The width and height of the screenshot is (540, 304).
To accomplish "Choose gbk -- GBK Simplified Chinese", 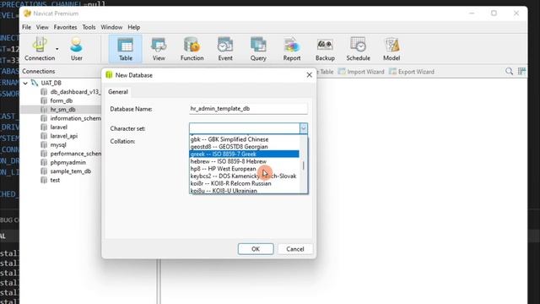I will (244, 139).
